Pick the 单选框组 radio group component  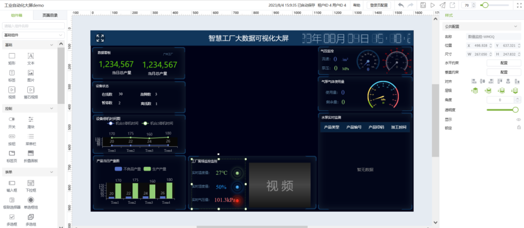tap(31, 203)
